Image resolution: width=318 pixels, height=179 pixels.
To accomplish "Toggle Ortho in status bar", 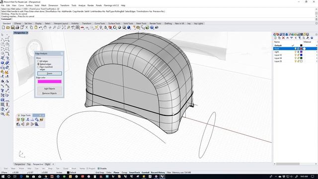I will [109, 173].
